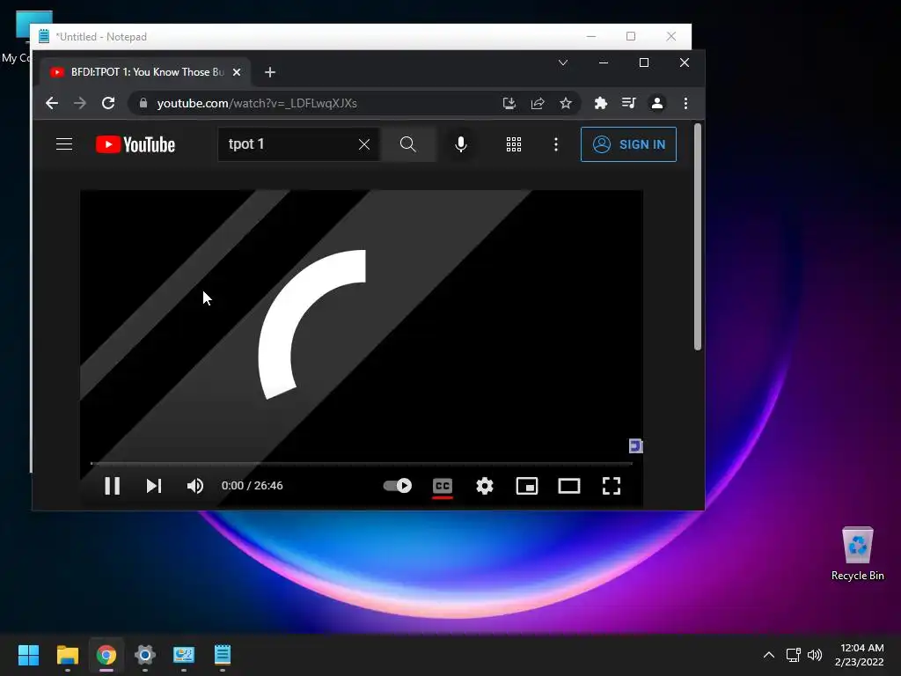Click the page vertical scrollbar
Viewport: 901px width, 676px height.
698,237
